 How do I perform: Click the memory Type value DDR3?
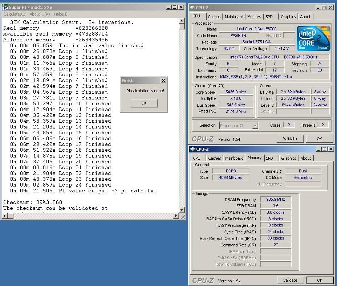point(231,171)
